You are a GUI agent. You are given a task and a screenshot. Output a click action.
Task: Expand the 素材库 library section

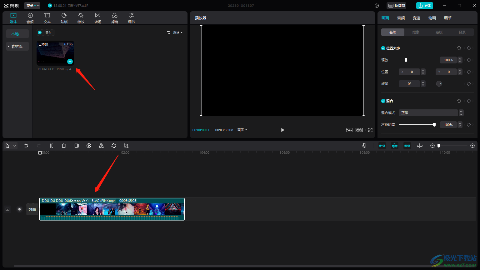pos(17,46)
